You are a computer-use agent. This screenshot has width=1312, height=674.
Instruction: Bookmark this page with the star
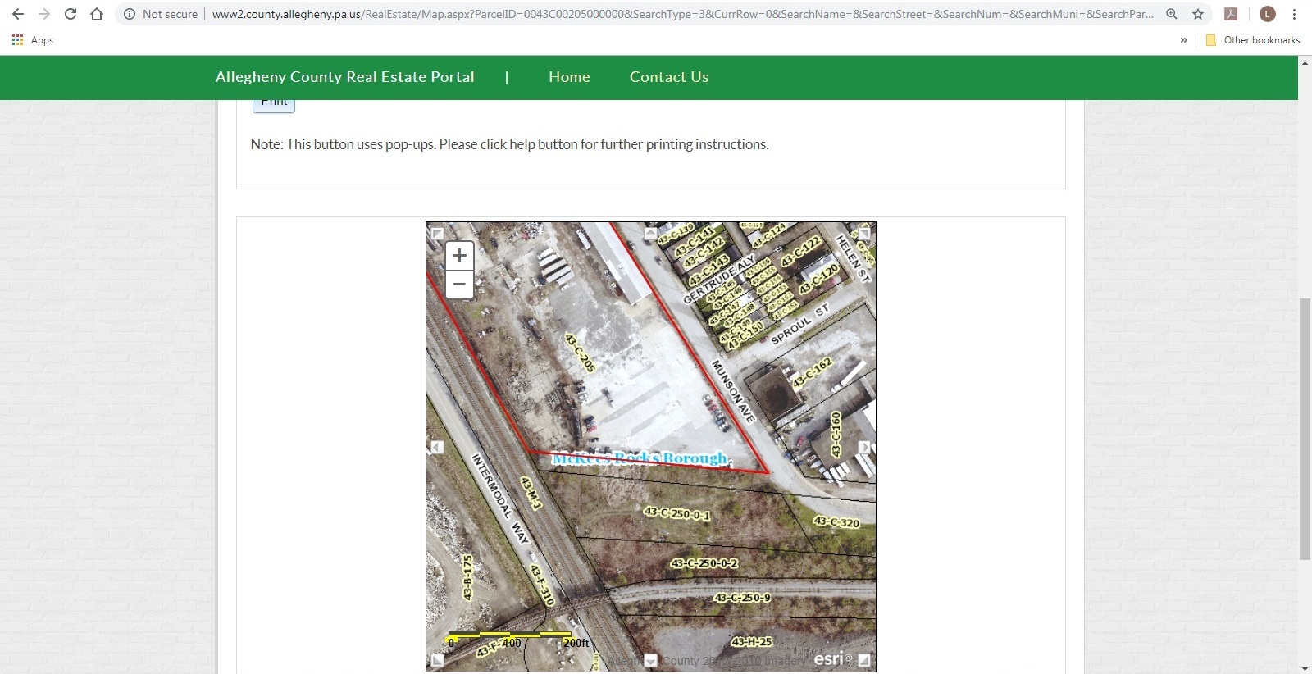(1198, 14)
